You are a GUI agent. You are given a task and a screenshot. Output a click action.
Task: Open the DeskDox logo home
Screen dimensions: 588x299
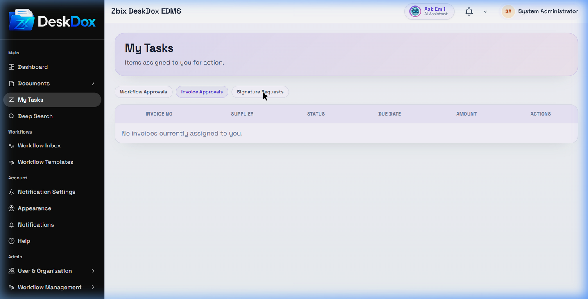[52, 20]
